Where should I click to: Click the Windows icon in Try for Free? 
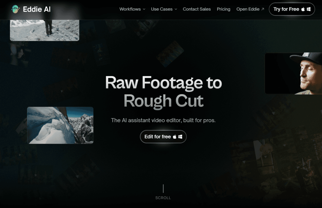308,9
